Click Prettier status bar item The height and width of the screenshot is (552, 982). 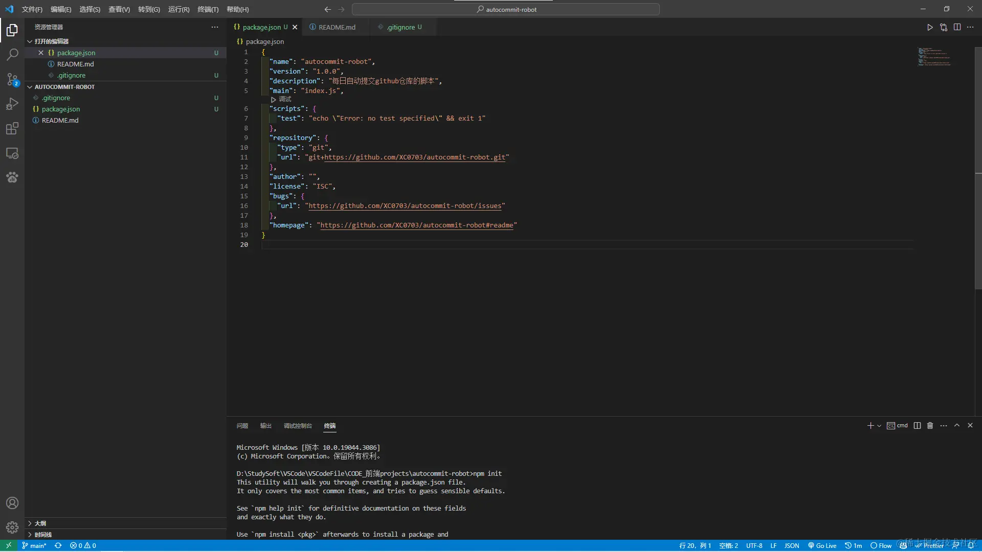click(930, 545)
